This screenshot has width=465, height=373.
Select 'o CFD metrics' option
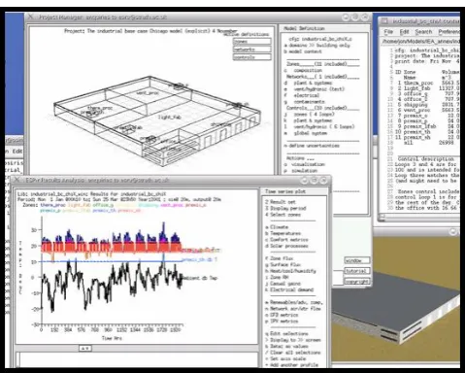point(282,315)
